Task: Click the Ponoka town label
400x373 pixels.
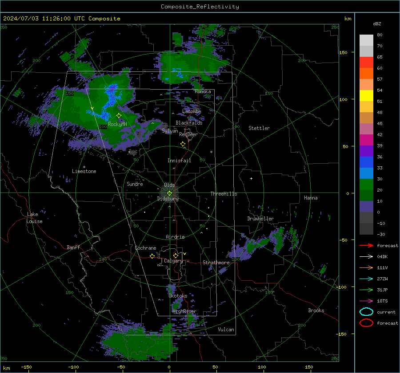Action: (x=203, y=91)
